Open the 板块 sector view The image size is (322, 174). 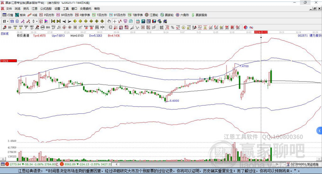click(20, 15)
